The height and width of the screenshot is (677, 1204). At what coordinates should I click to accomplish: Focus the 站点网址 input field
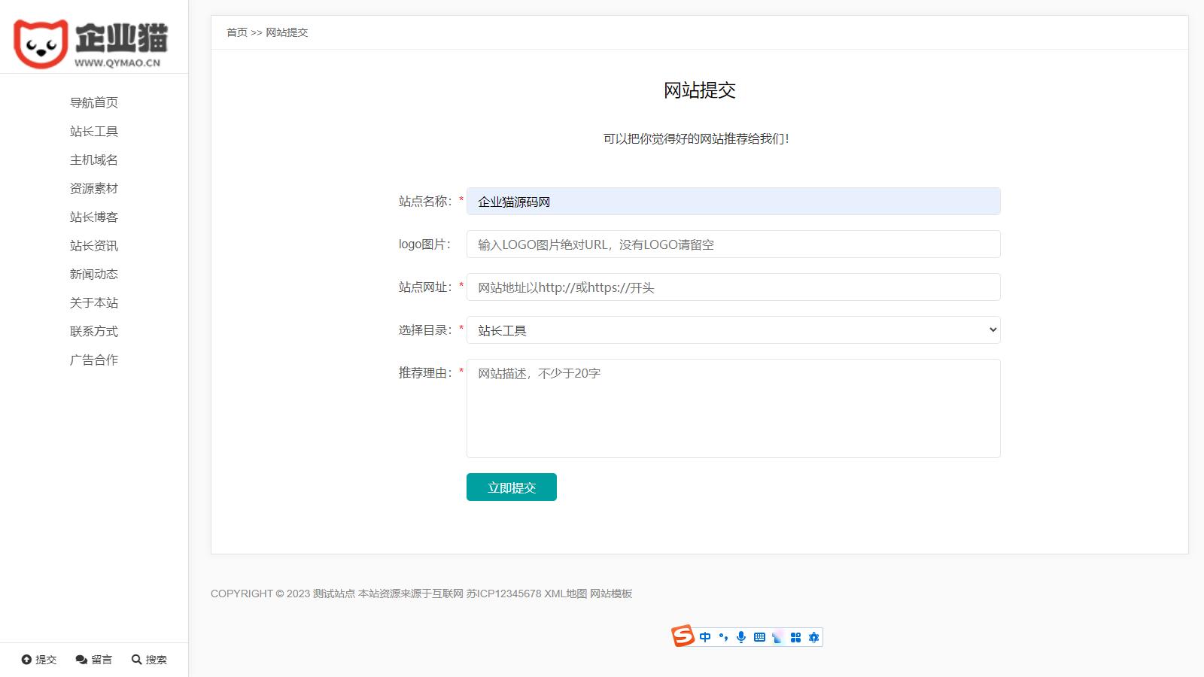click(x=733, y=287)
